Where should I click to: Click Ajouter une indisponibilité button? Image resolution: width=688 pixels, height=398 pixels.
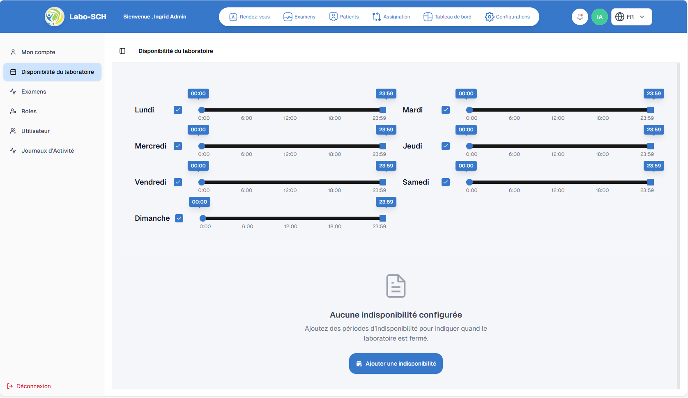click(396, 364)
